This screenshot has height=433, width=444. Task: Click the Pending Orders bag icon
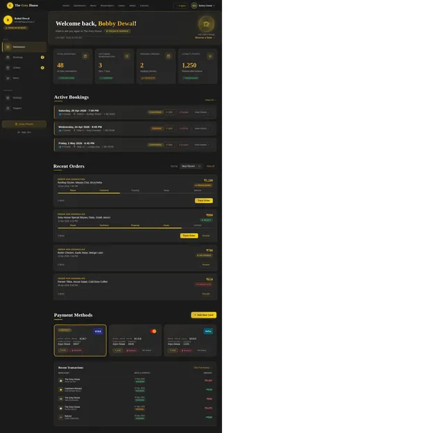pyautogui.click(x=169, y=56)
